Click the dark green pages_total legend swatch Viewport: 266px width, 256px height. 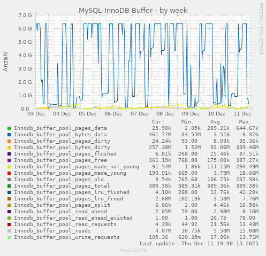coord(9,186)
